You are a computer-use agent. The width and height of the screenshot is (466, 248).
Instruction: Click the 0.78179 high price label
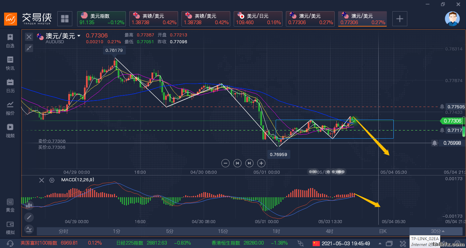point(115,50)
